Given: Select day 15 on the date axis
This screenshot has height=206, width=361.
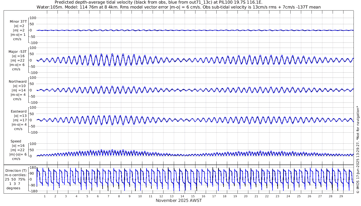Looking at the screenshot, I should click(193, 196).
